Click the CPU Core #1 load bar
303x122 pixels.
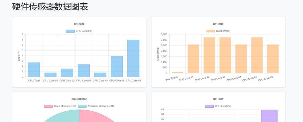(50, 75)
